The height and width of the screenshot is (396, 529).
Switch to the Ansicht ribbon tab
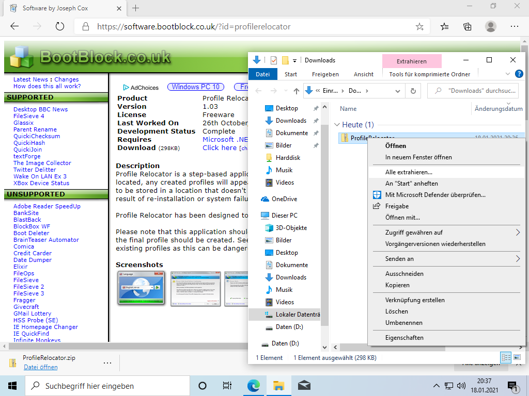point(363,74)
